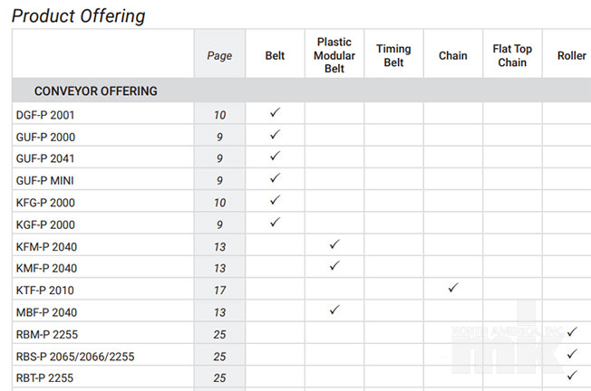Image resolution: width=591 pixels, height=391 pixels.
Task: Click the Plastic Modular Belt checkmark for KFM-P 2040
Action: [x=334, y=244]
